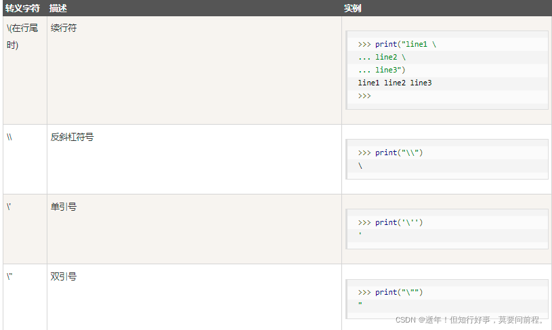Click the double quote output under print("\"")
The width and height of the screenshot is (552, 330).
[x=360, y=303]
